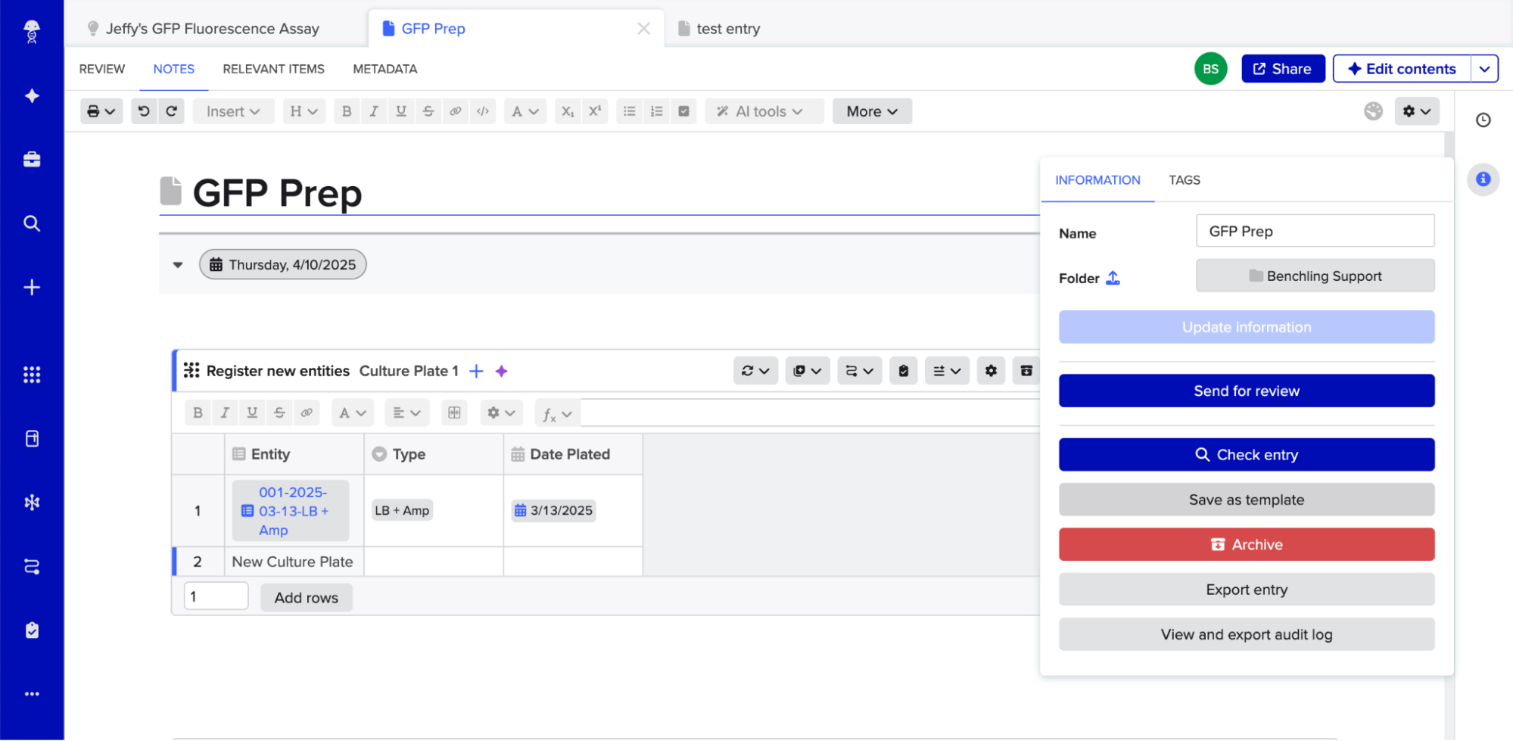Viewport: 1513px width, 741px height.
Task: Toggle italic in the table formatting toolbar
Action: (225, 413)
